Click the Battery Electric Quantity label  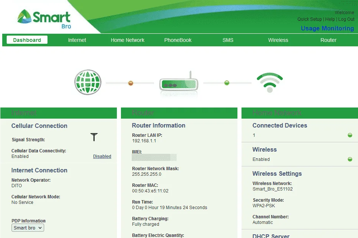point(158,235)
